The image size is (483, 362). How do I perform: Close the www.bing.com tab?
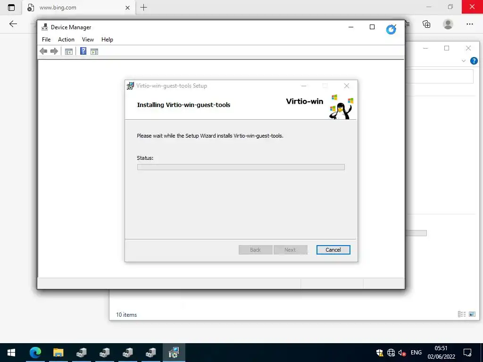(x=127, y=8)
